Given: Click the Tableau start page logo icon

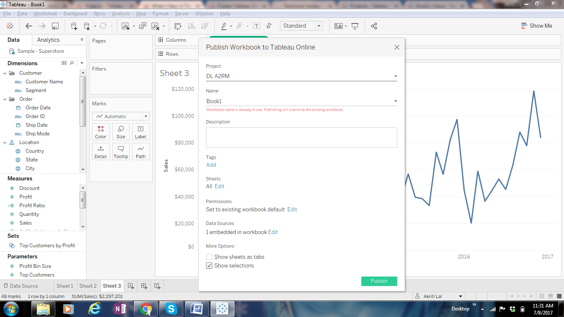Looking at the screenshot, I should click(9, 26).
